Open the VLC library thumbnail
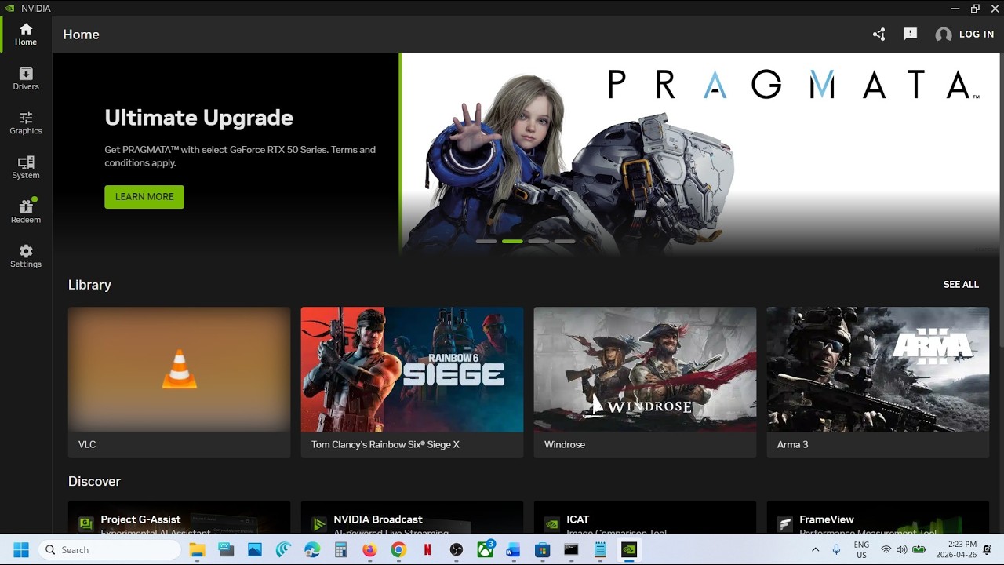This screenshot has height=565, width=1004. pyautogui.click(x=179, y=369)
